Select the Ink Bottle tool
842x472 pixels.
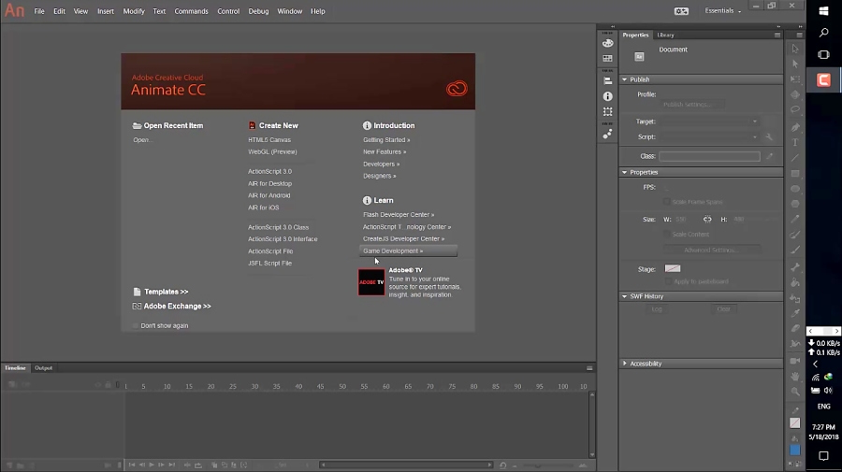pos(795,298)
